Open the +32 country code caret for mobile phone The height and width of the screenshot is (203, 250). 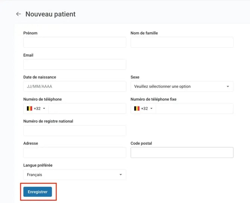44,109
